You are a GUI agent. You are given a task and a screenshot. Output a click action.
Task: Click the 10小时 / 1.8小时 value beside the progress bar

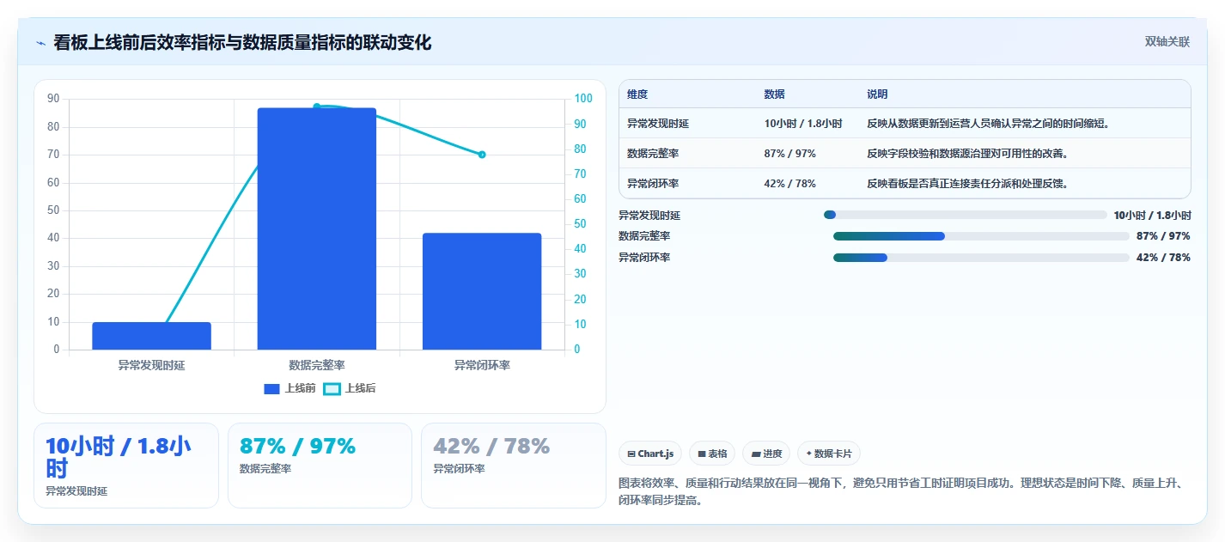tap(1152, 216)
